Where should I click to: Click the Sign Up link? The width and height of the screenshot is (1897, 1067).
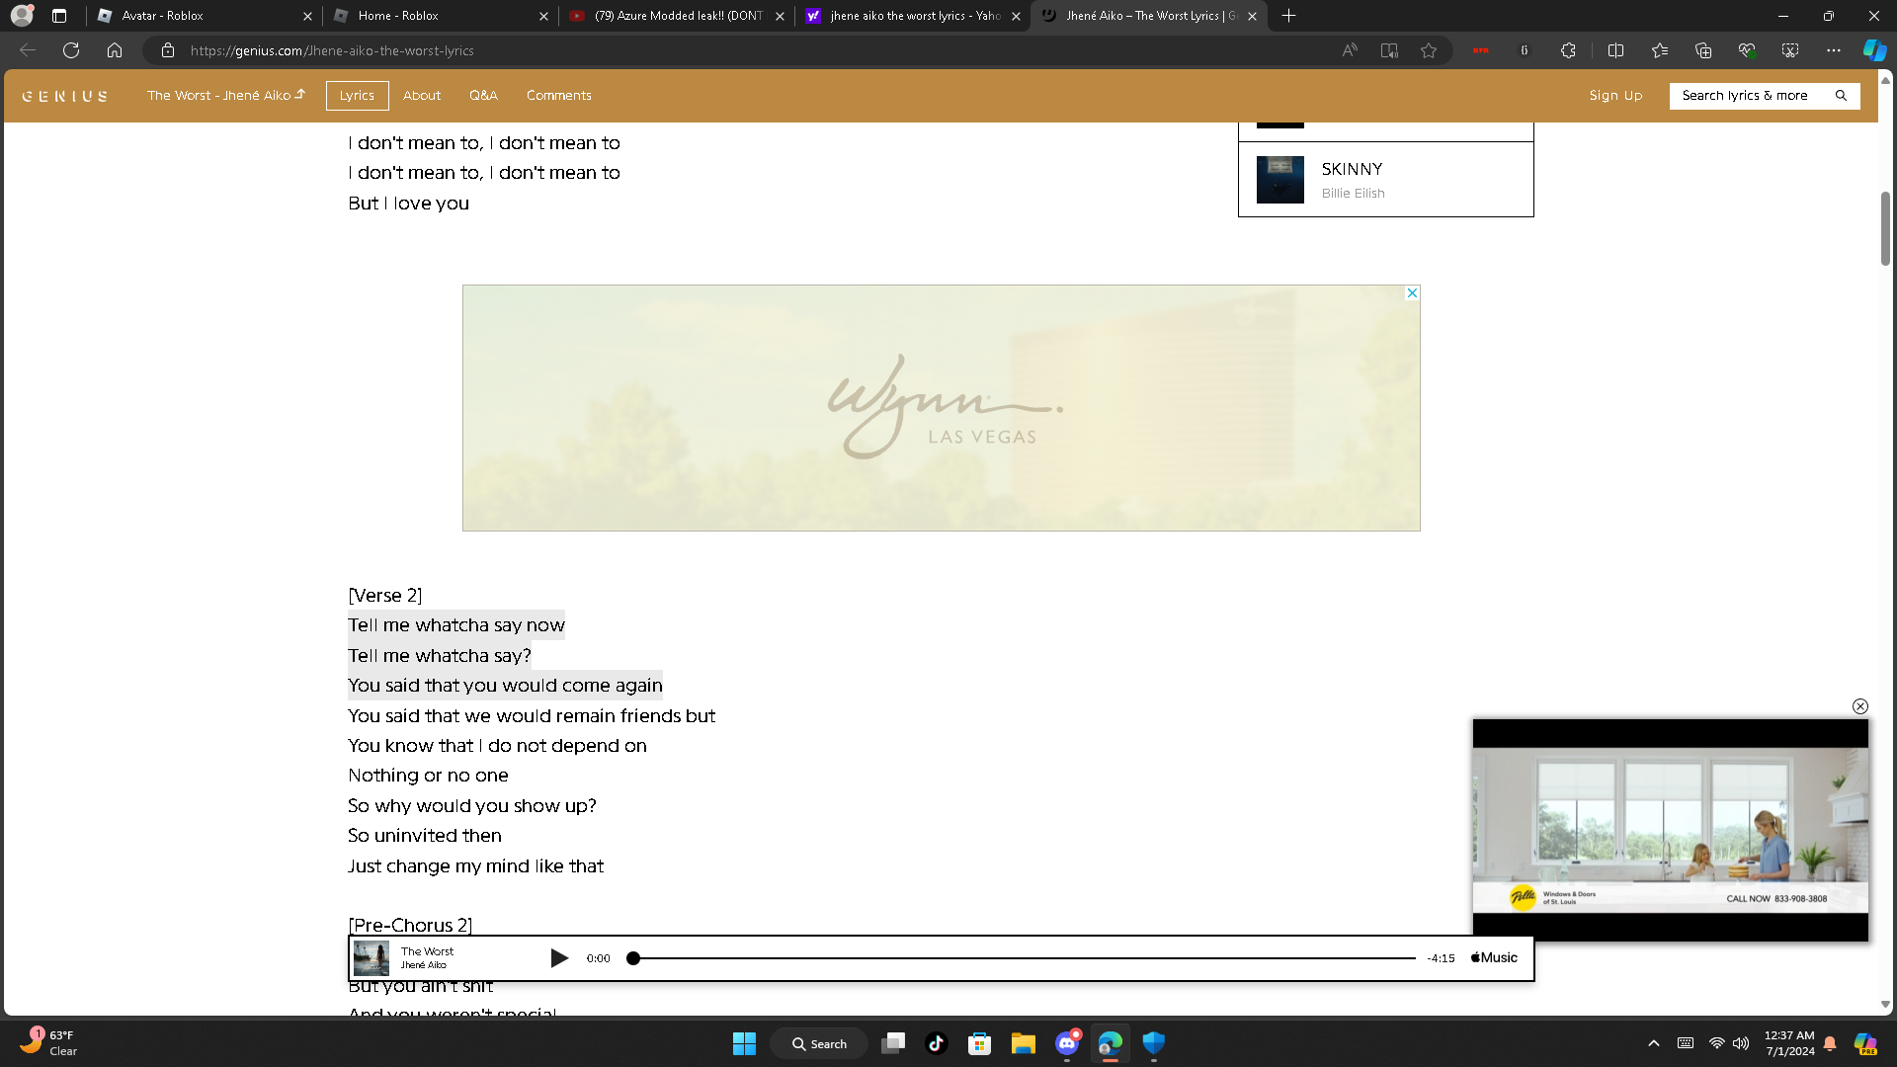(1615, 96)
